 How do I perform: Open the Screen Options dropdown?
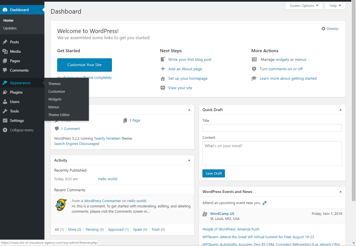click(304, 6)
